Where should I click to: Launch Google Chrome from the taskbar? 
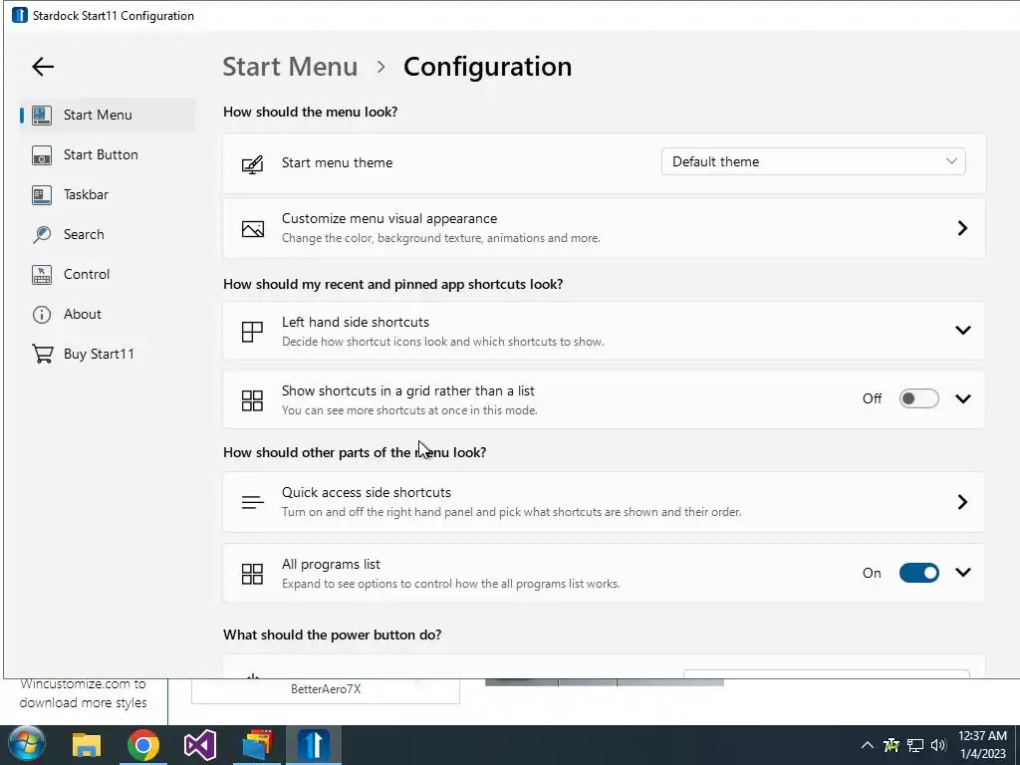pos(143,745)
